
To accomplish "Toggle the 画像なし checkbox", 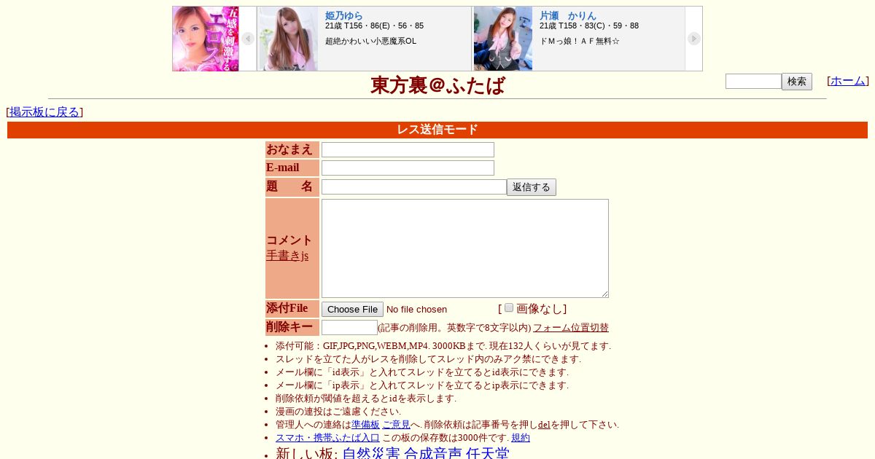I will [509, 307].
